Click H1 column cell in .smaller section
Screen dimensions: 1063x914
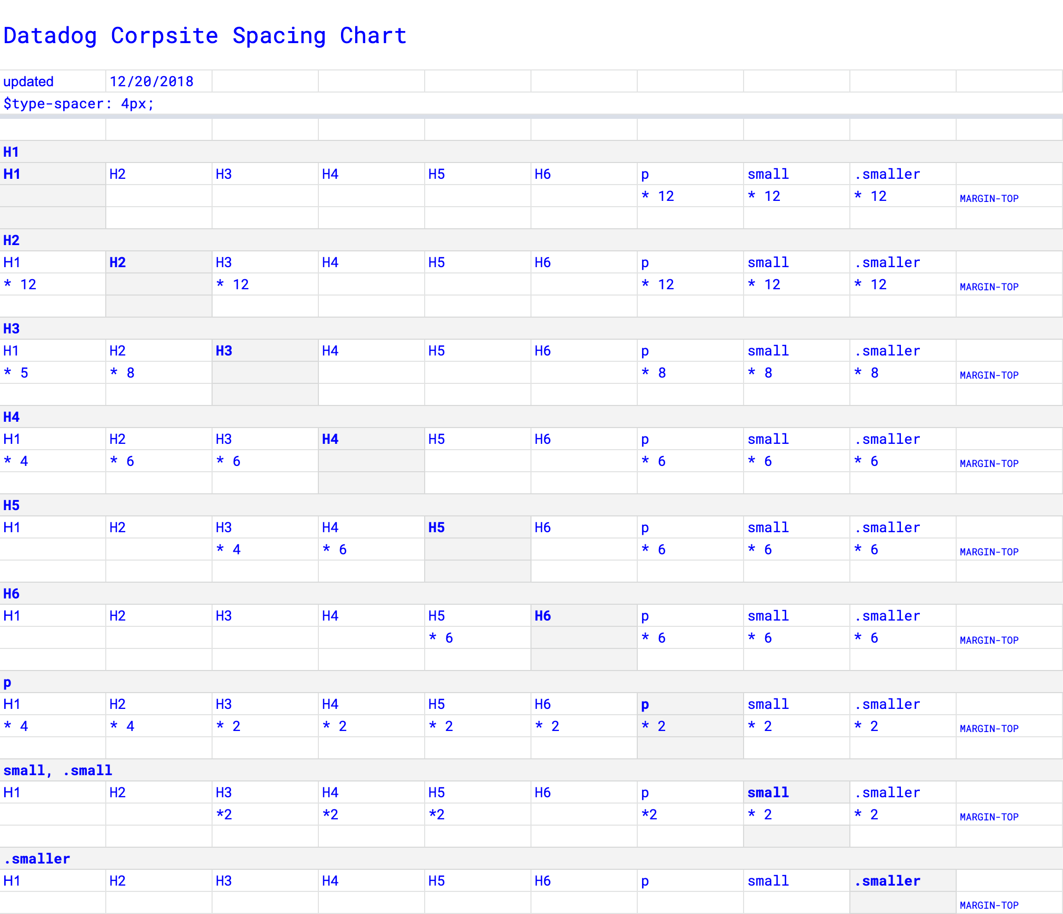click(x=53, y=881)
